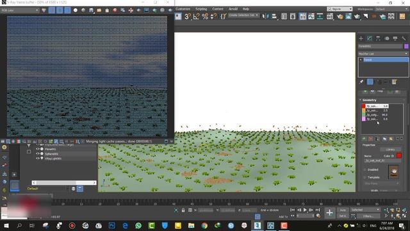Viewport: 410px width, 231px height.
Task: Select VRayLight001 in scene explorer
Action: [x=53, y=158]
